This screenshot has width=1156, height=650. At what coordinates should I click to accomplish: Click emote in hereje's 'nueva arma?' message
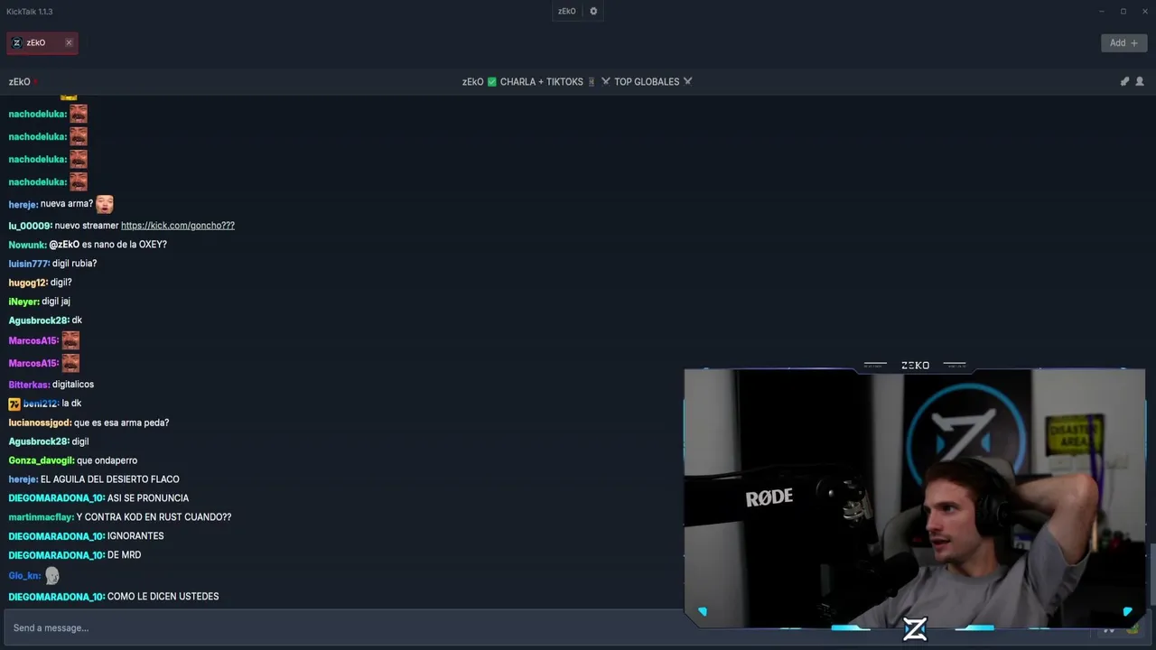(x=105, y=204)
